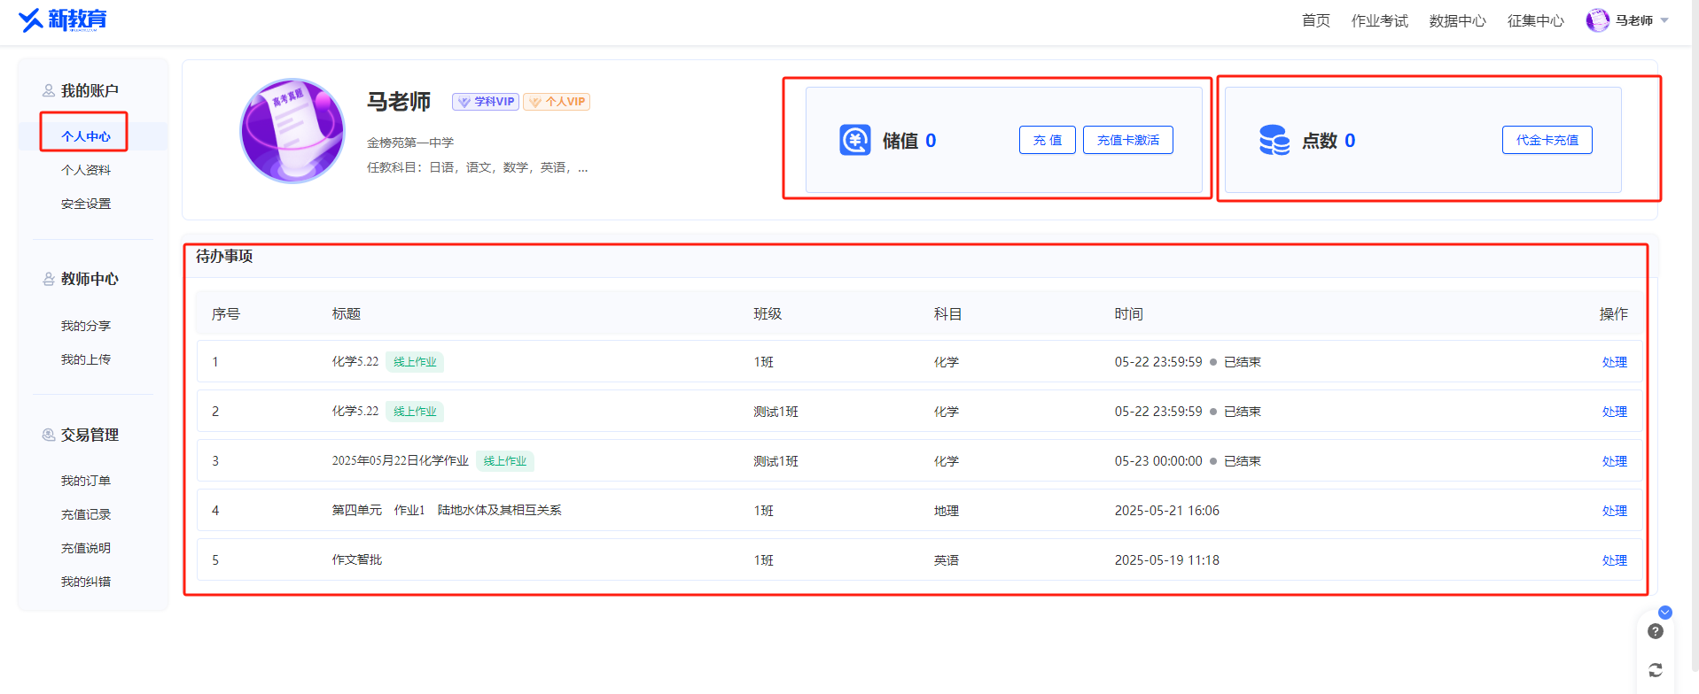Click the 任教科目 subjects line
Viewport: 1699px width, 694px height.
pyautogui.click(x=478, y=167)
